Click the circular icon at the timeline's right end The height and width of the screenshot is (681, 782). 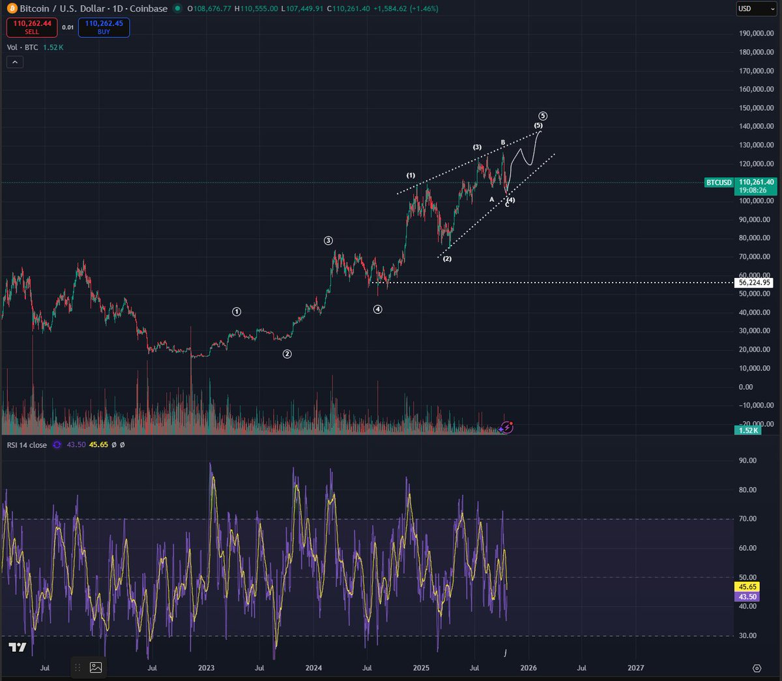757,668
